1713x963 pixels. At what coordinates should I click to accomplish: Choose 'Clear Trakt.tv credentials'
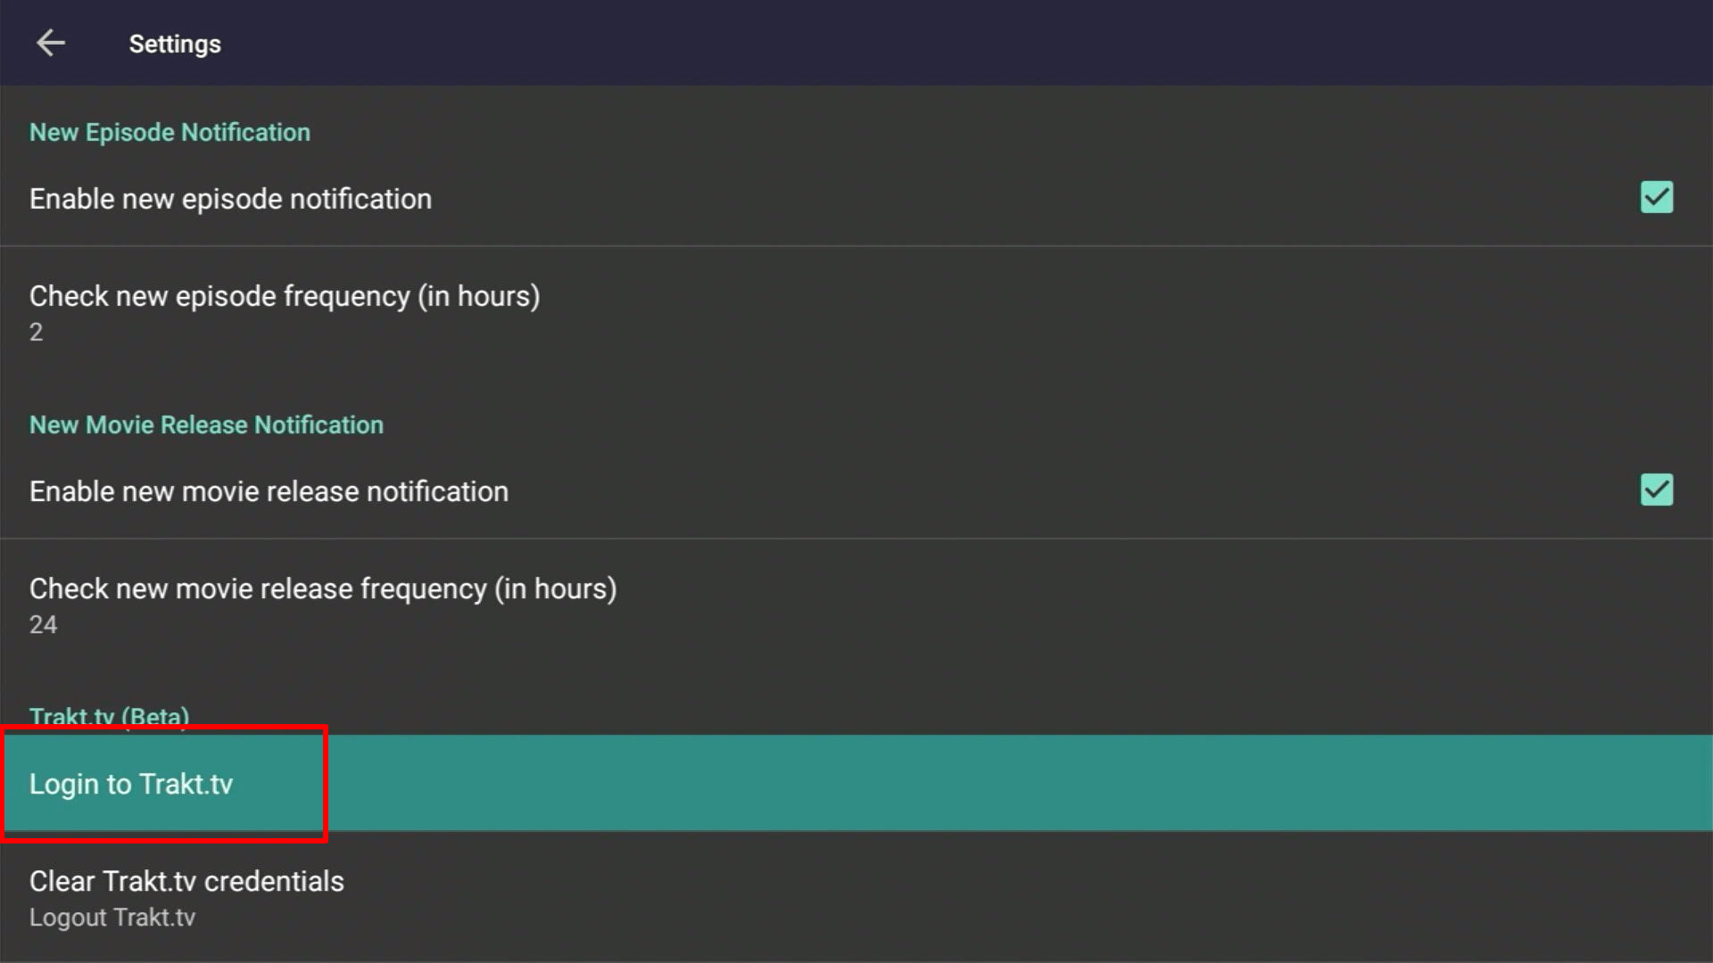pyautogui.click(x=186, y=881)
